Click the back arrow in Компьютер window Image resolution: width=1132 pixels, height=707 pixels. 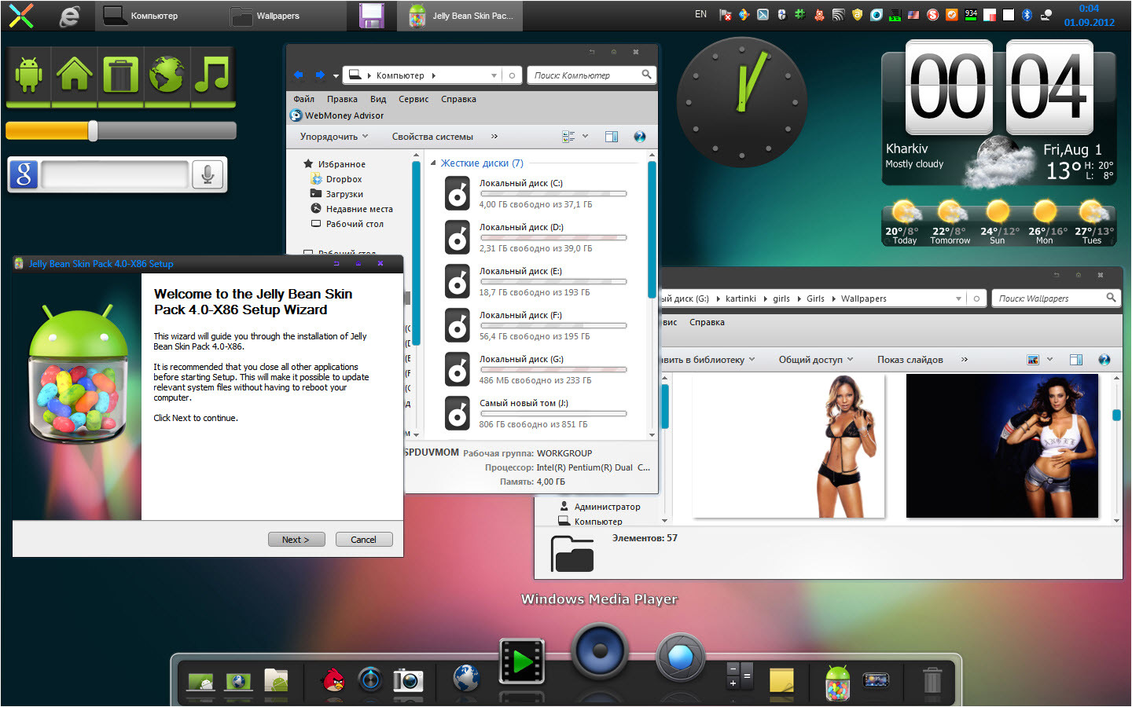[x=299, y=75]
